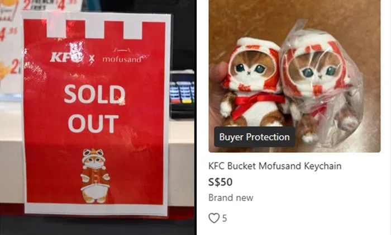Click the lion-dance cat illustration on the sign
The image size is (391, 235).
pyautogui.click(x=95, y=176)
